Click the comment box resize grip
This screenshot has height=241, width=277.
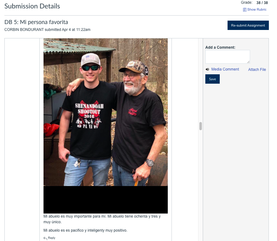tap(248, 62)
